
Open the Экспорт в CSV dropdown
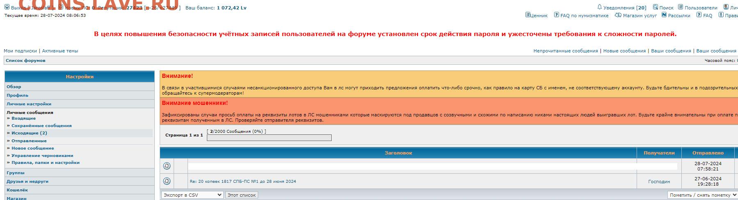192,195
